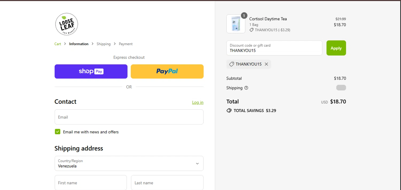401x190 pixels.
Task: Click the Contact heading
Action: pyautogui.click(x=65, y=102)
